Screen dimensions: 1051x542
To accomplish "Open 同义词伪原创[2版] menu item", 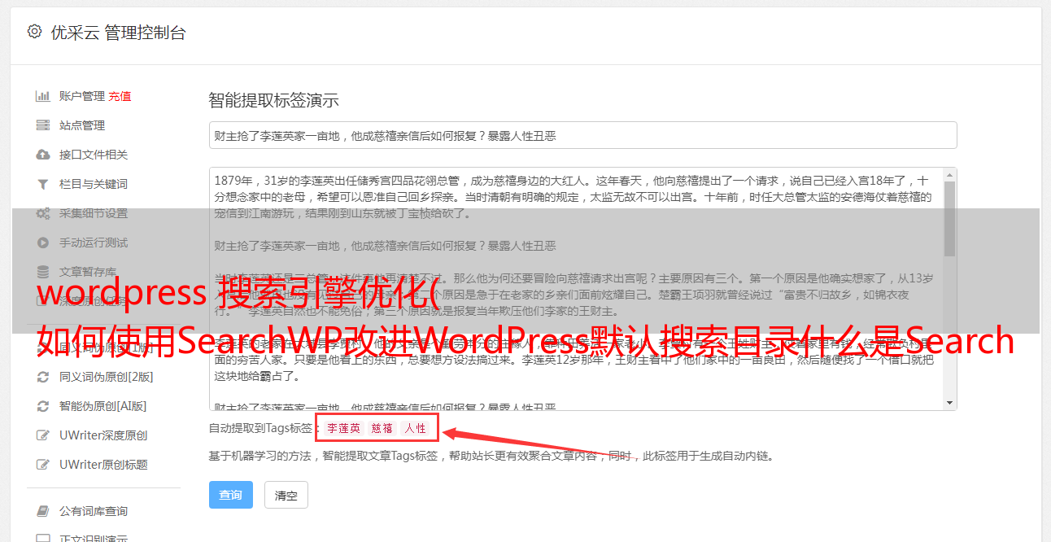I will click(x=106, y=377).
